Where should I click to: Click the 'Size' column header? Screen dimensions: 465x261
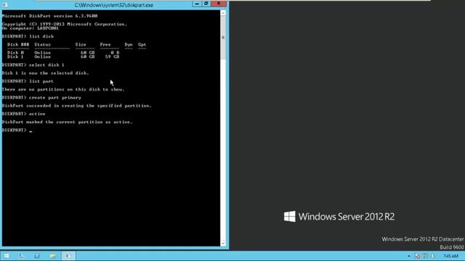coord(81,45)
